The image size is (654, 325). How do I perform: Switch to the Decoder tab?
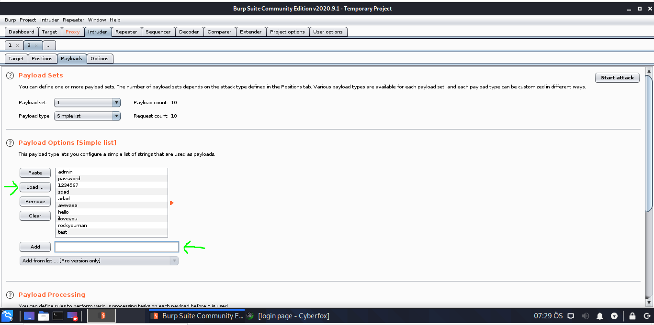pos(189,32)
